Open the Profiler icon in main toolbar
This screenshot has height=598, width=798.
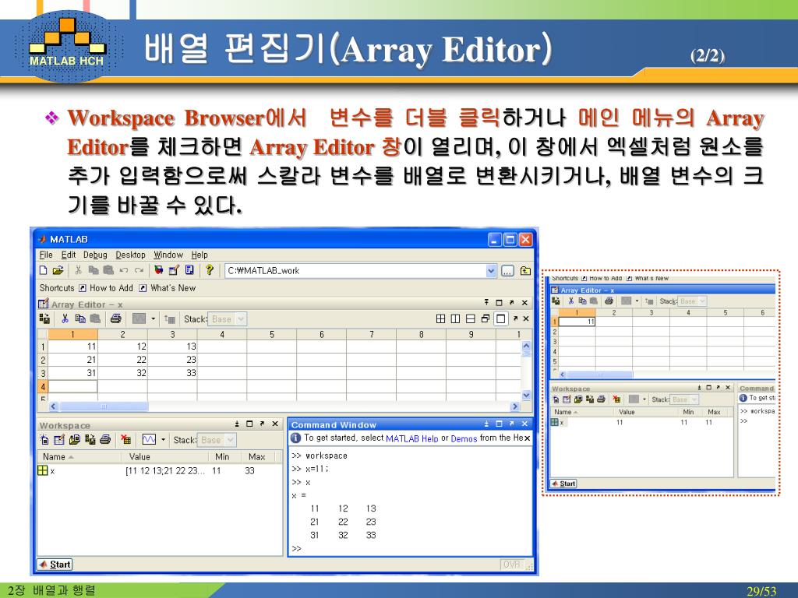[189, 270]
